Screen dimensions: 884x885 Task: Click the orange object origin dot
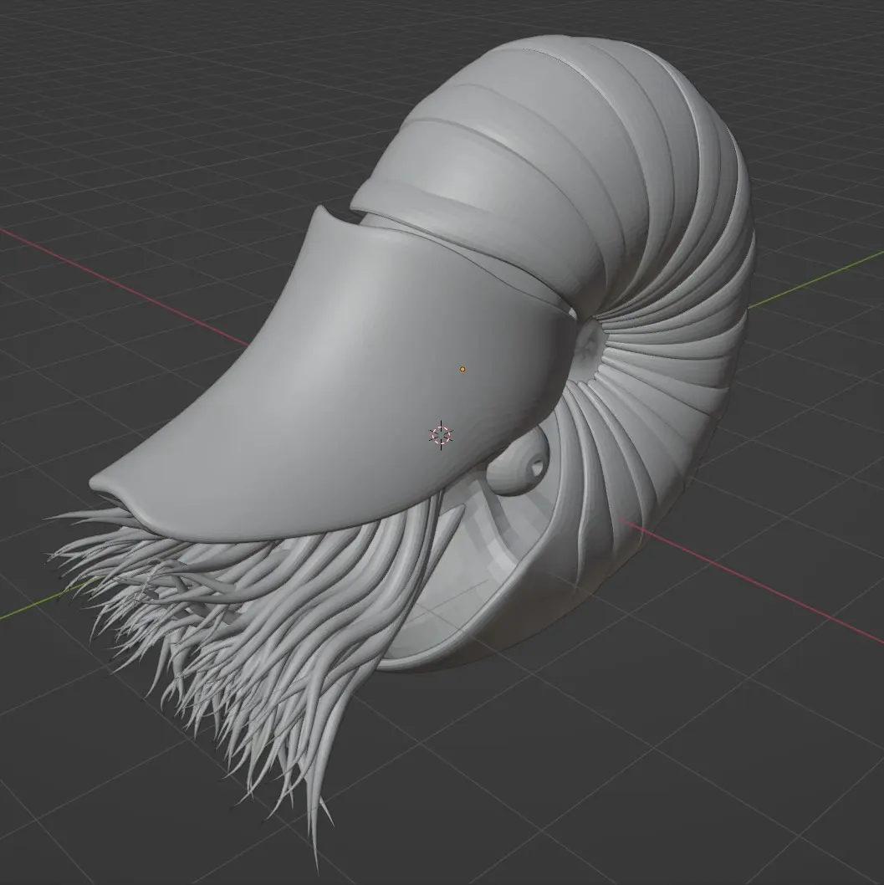click(462, 369)
